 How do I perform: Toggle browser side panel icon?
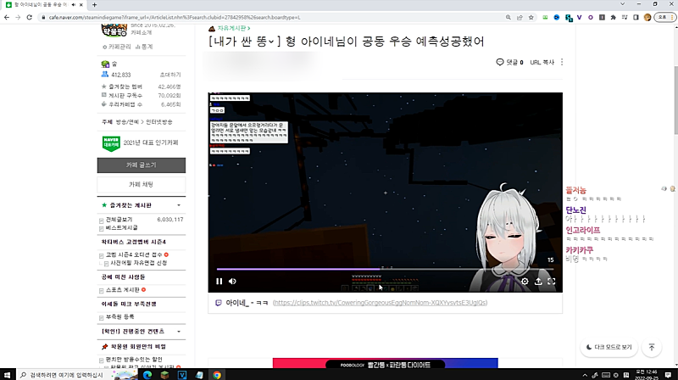pyautogui.click(x=636, y=17)
